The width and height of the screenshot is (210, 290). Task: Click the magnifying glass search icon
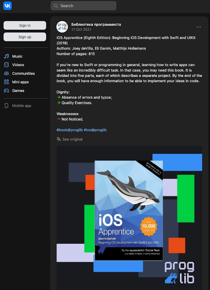click(56, 6)
